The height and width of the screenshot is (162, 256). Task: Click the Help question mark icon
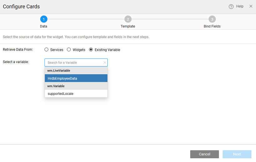[231, 7]
